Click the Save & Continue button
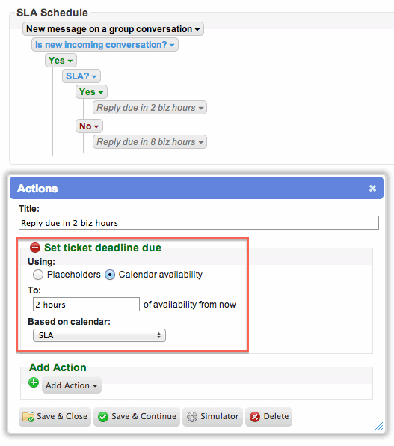Viewport: 394px width, 446px height. [137, 416]
